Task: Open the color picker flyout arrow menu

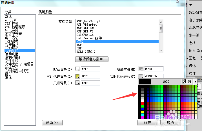Action: click(x=195, y=82)
